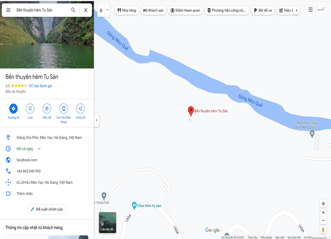Open Street View Pegman icon
Screen dimensions: 331x239
323,230
